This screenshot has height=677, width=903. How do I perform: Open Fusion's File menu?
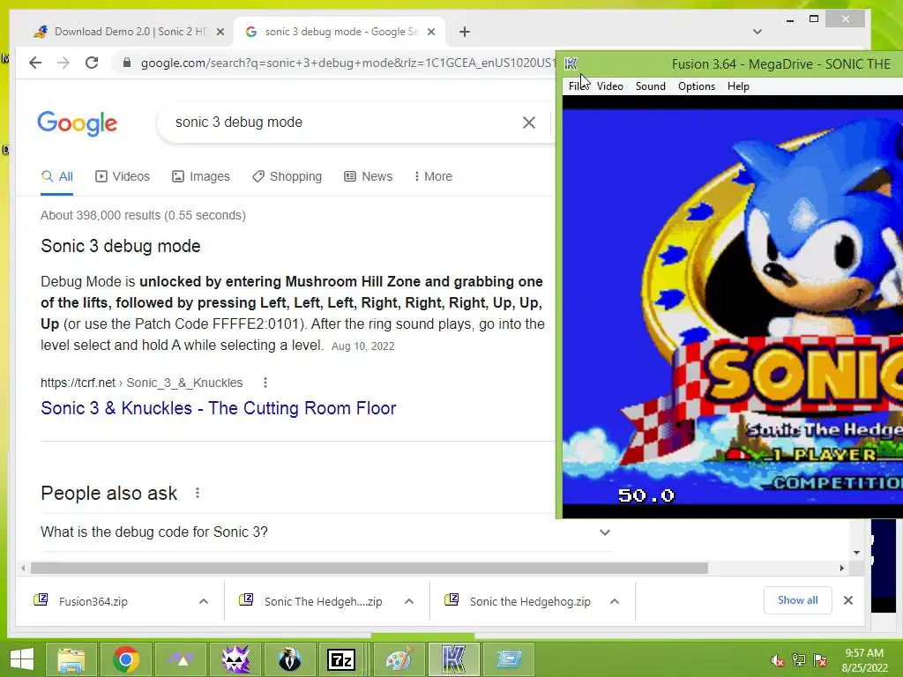pyautogui.click(x=577, y=86)
